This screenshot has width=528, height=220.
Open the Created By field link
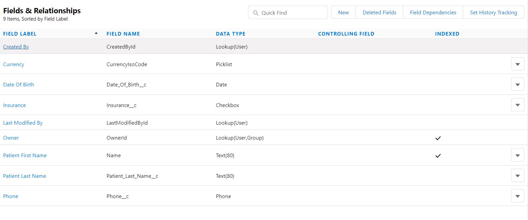point(16,47)
